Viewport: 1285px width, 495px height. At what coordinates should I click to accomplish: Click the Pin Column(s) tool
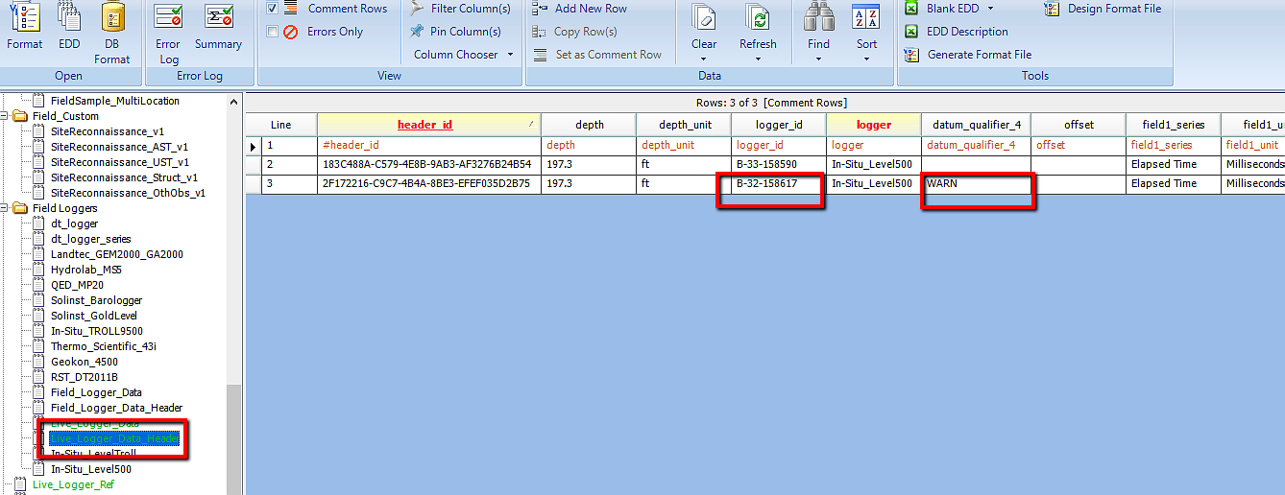pos(455,32)
